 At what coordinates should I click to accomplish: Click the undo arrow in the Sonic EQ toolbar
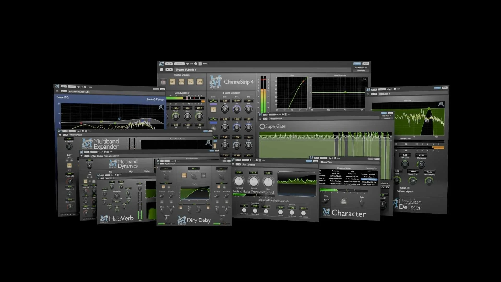(79, 87)
